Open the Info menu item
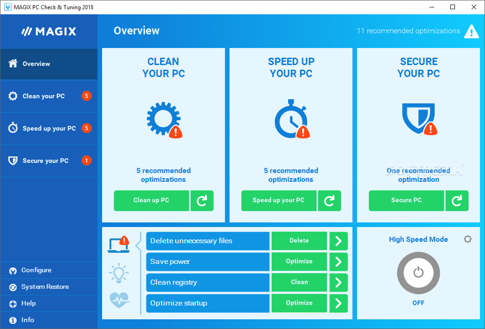 coord(49,320)
